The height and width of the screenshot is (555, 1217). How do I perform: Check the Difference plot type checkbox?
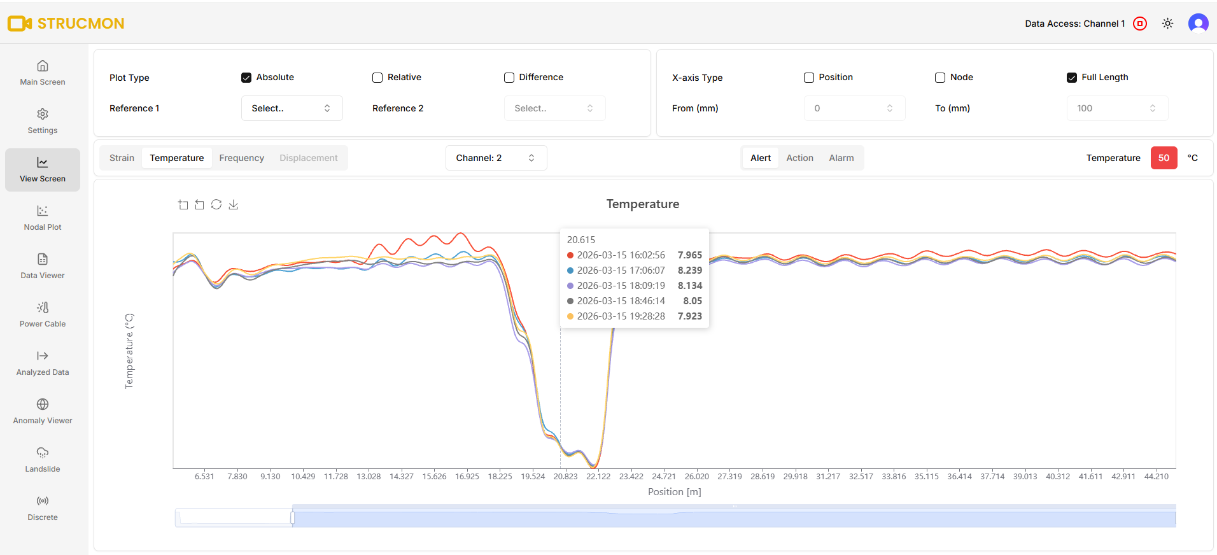[x=509, y=78]
